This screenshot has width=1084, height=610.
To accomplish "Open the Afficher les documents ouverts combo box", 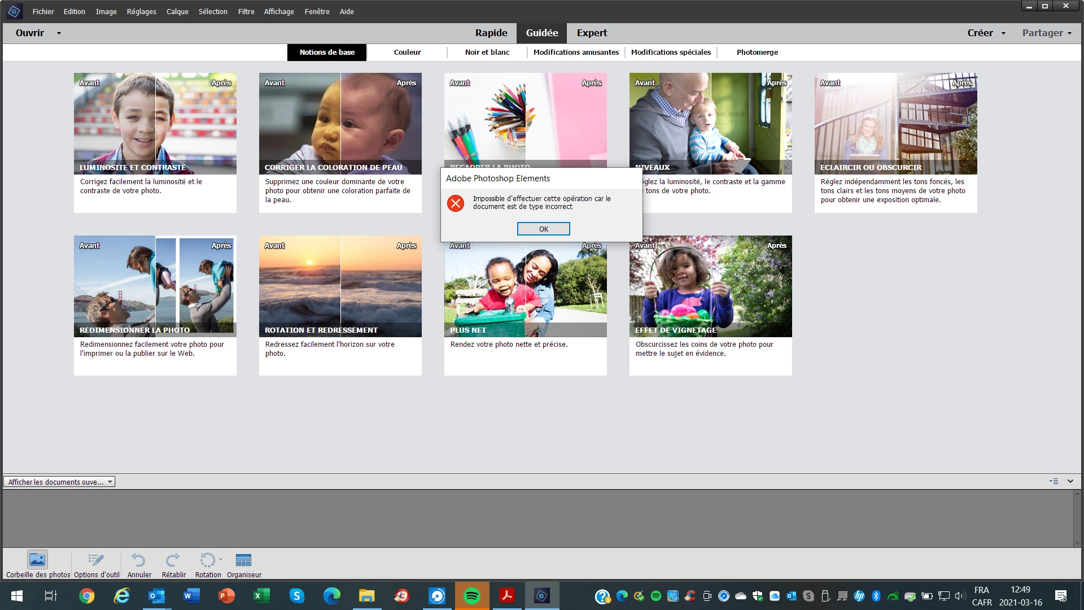I will click(59, 482).
